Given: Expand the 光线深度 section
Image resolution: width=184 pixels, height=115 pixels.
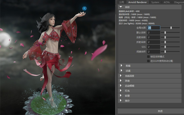Looking at the screenshot, I should tap(150, 76).
